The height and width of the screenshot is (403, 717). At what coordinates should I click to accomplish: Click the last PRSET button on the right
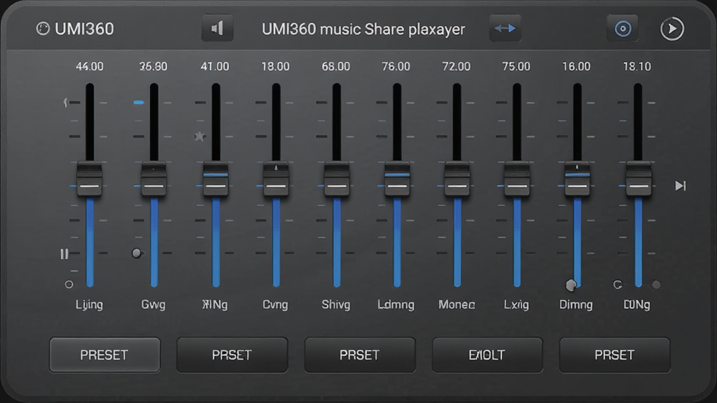point(615,355)
